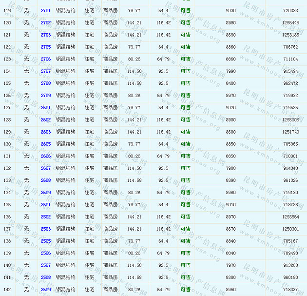
Task: Click 可售 status in row 120
Action: click(x=186, y=23)
